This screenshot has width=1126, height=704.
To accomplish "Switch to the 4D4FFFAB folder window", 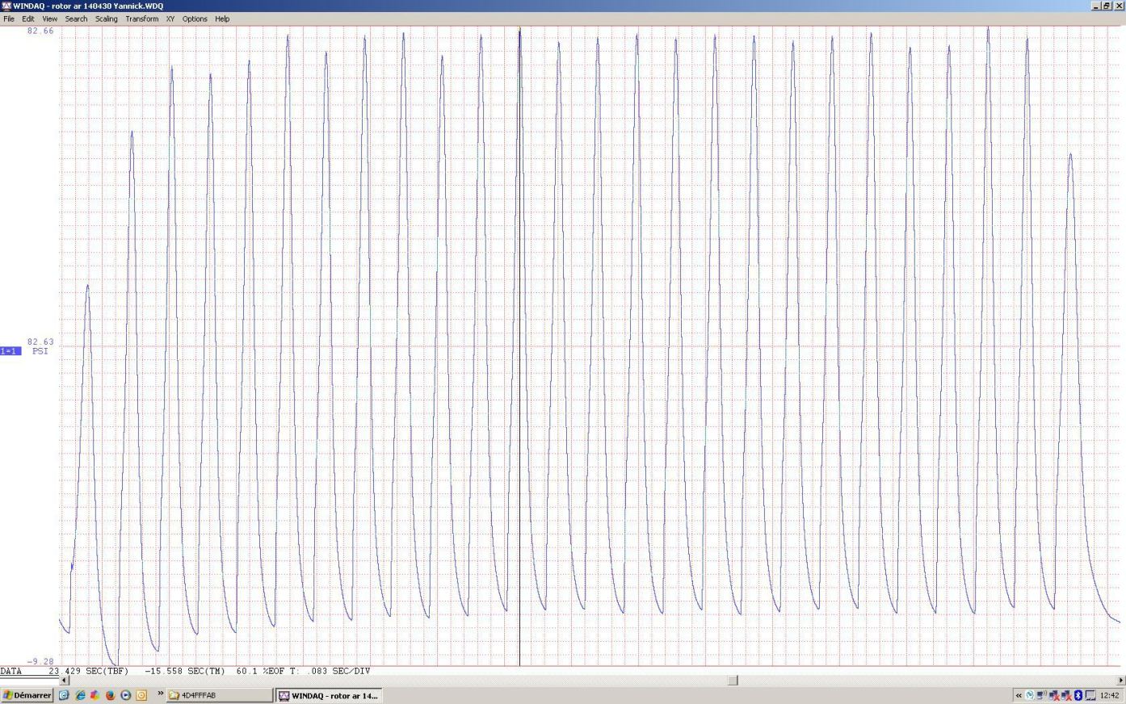I will click(x=219, y=695).
